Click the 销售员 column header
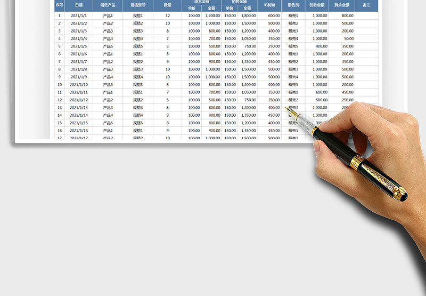 click(x=293, y=5)
